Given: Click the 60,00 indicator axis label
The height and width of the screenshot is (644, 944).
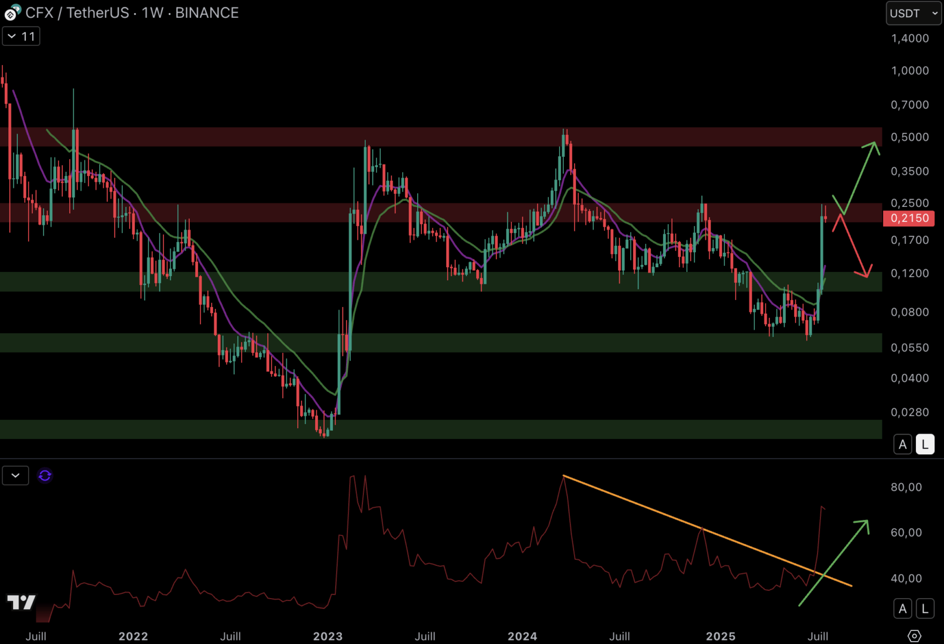Looking at the screenshot, I should 906,532.
